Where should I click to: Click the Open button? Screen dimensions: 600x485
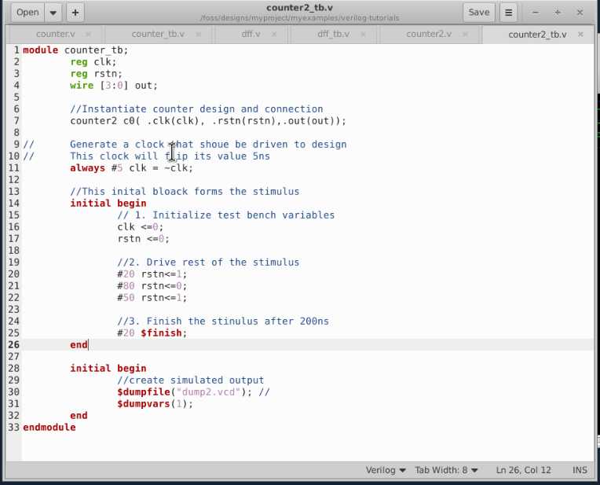[x=27, y=12]
